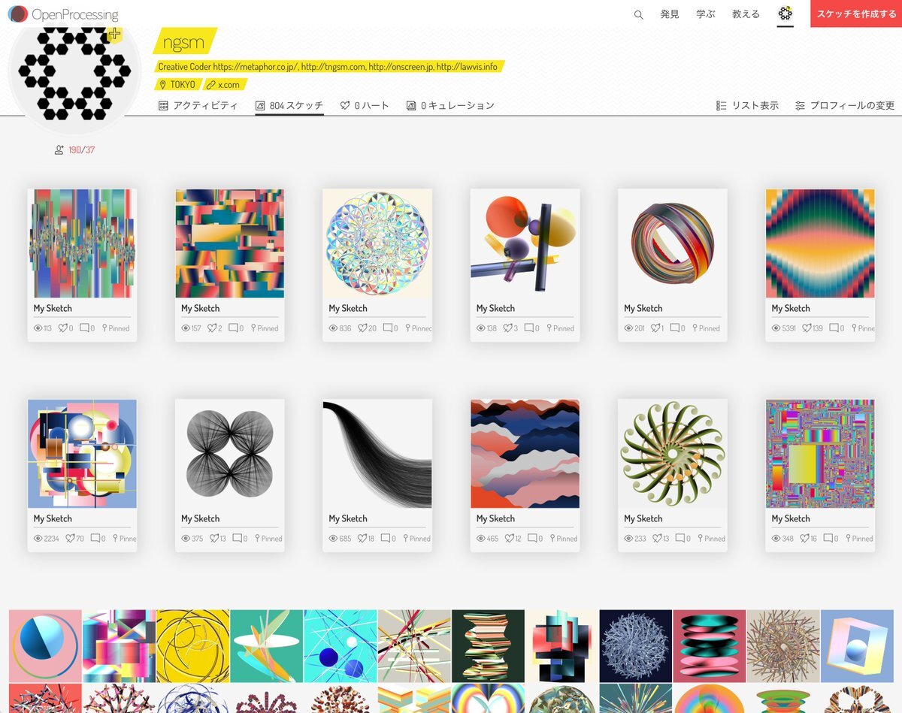The height and width of the screenshot is (713, 902).
Task: Click スケッチを作成する button
Action: 856,14
